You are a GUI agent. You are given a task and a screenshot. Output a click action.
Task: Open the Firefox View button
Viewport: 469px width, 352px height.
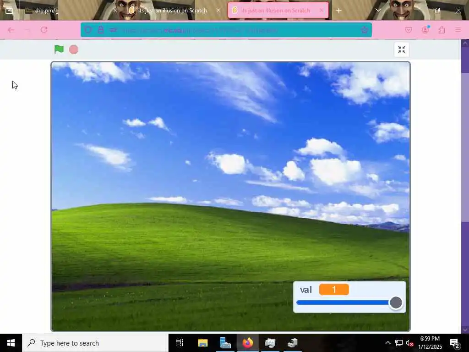pos(9,11)
